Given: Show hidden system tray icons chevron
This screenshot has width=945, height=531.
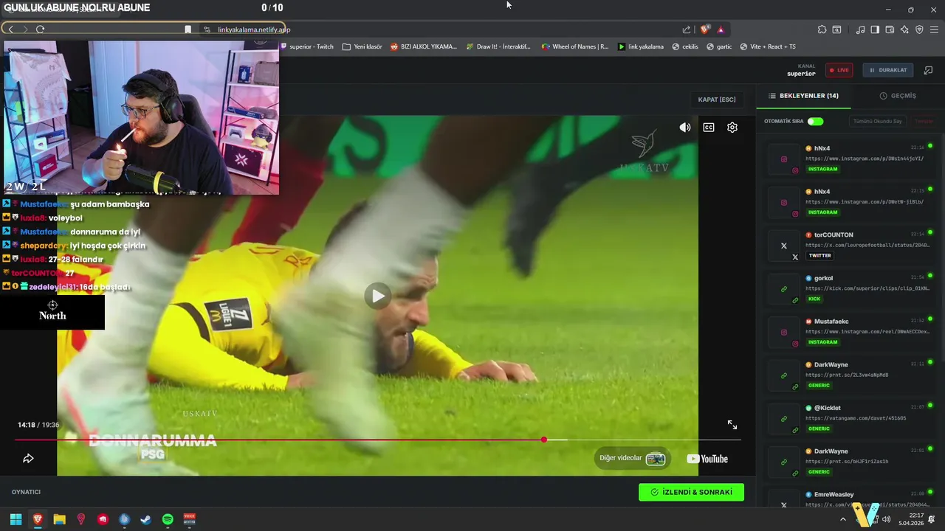Looking at the screenshot, I should (x=843, y=519).
